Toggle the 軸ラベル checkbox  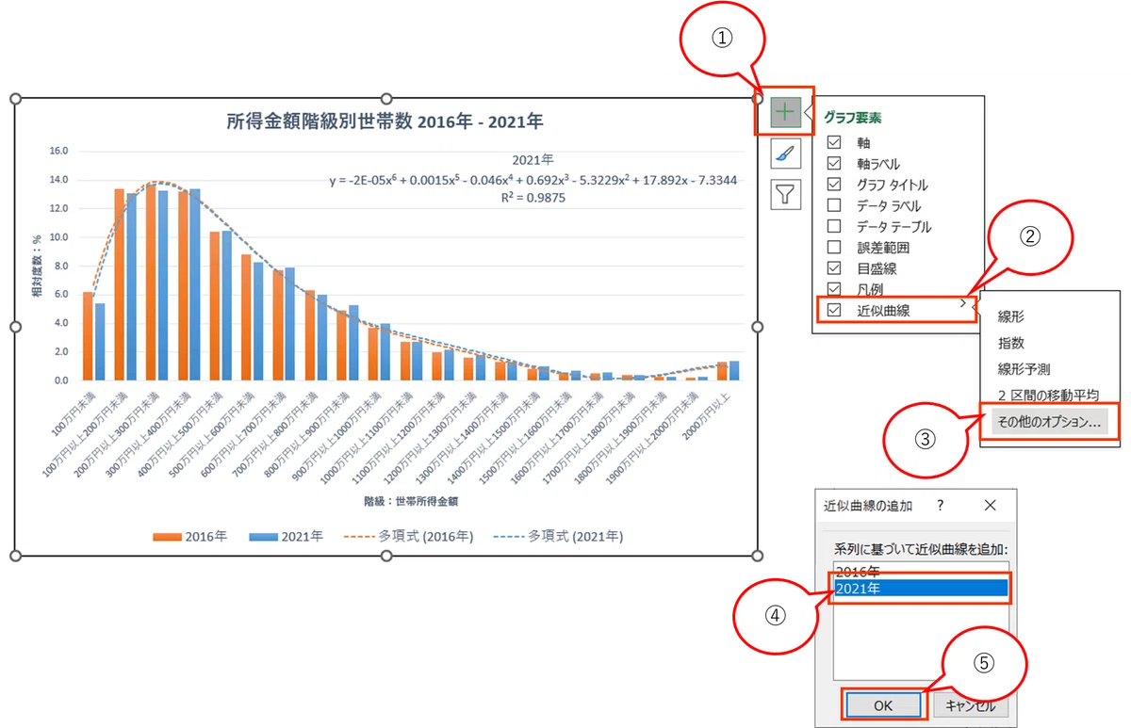click(833, 164)
